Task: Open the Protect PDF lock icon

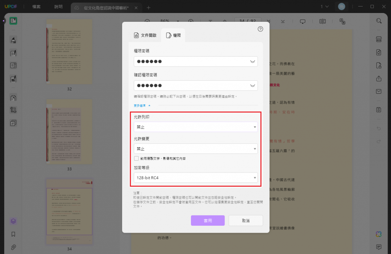Action: (379, 65)
